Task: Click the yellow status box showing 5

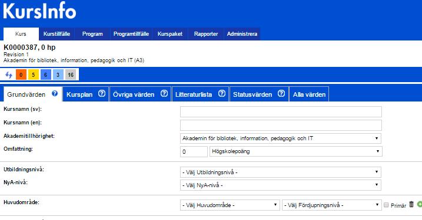Action: coord(34,75)
